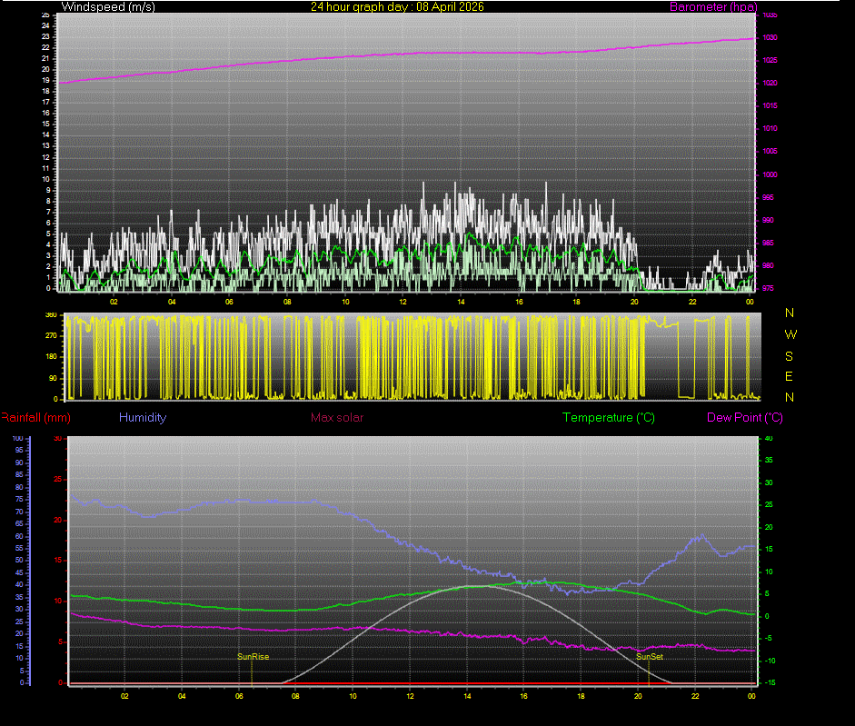Click the Barometer (hpa) legend label
The width and height of the screenshot is (855, 726).
pyautogui.click(x=713, y=6)
